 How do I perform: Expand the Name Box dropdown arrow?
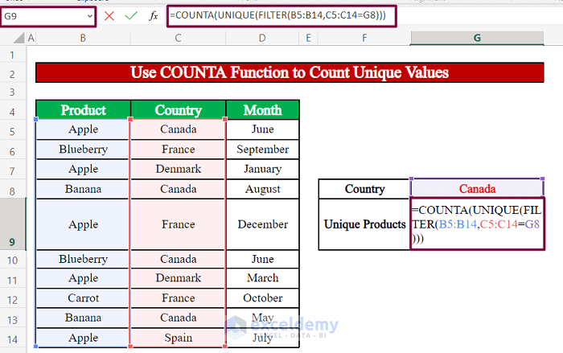pos(88,16)
